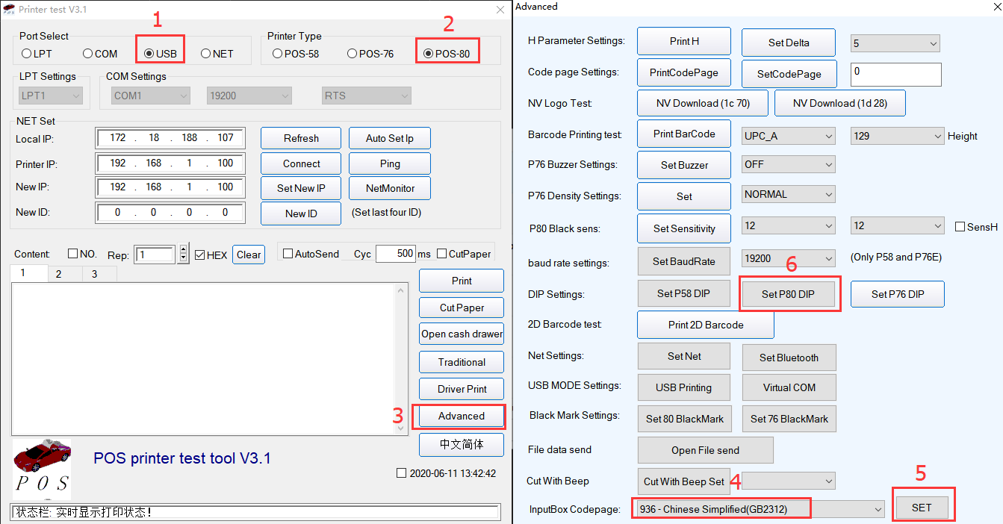This screenshot has width=1003, height=524.
Task: Enable the AutoSend checkbox
Action: [288, 254]
